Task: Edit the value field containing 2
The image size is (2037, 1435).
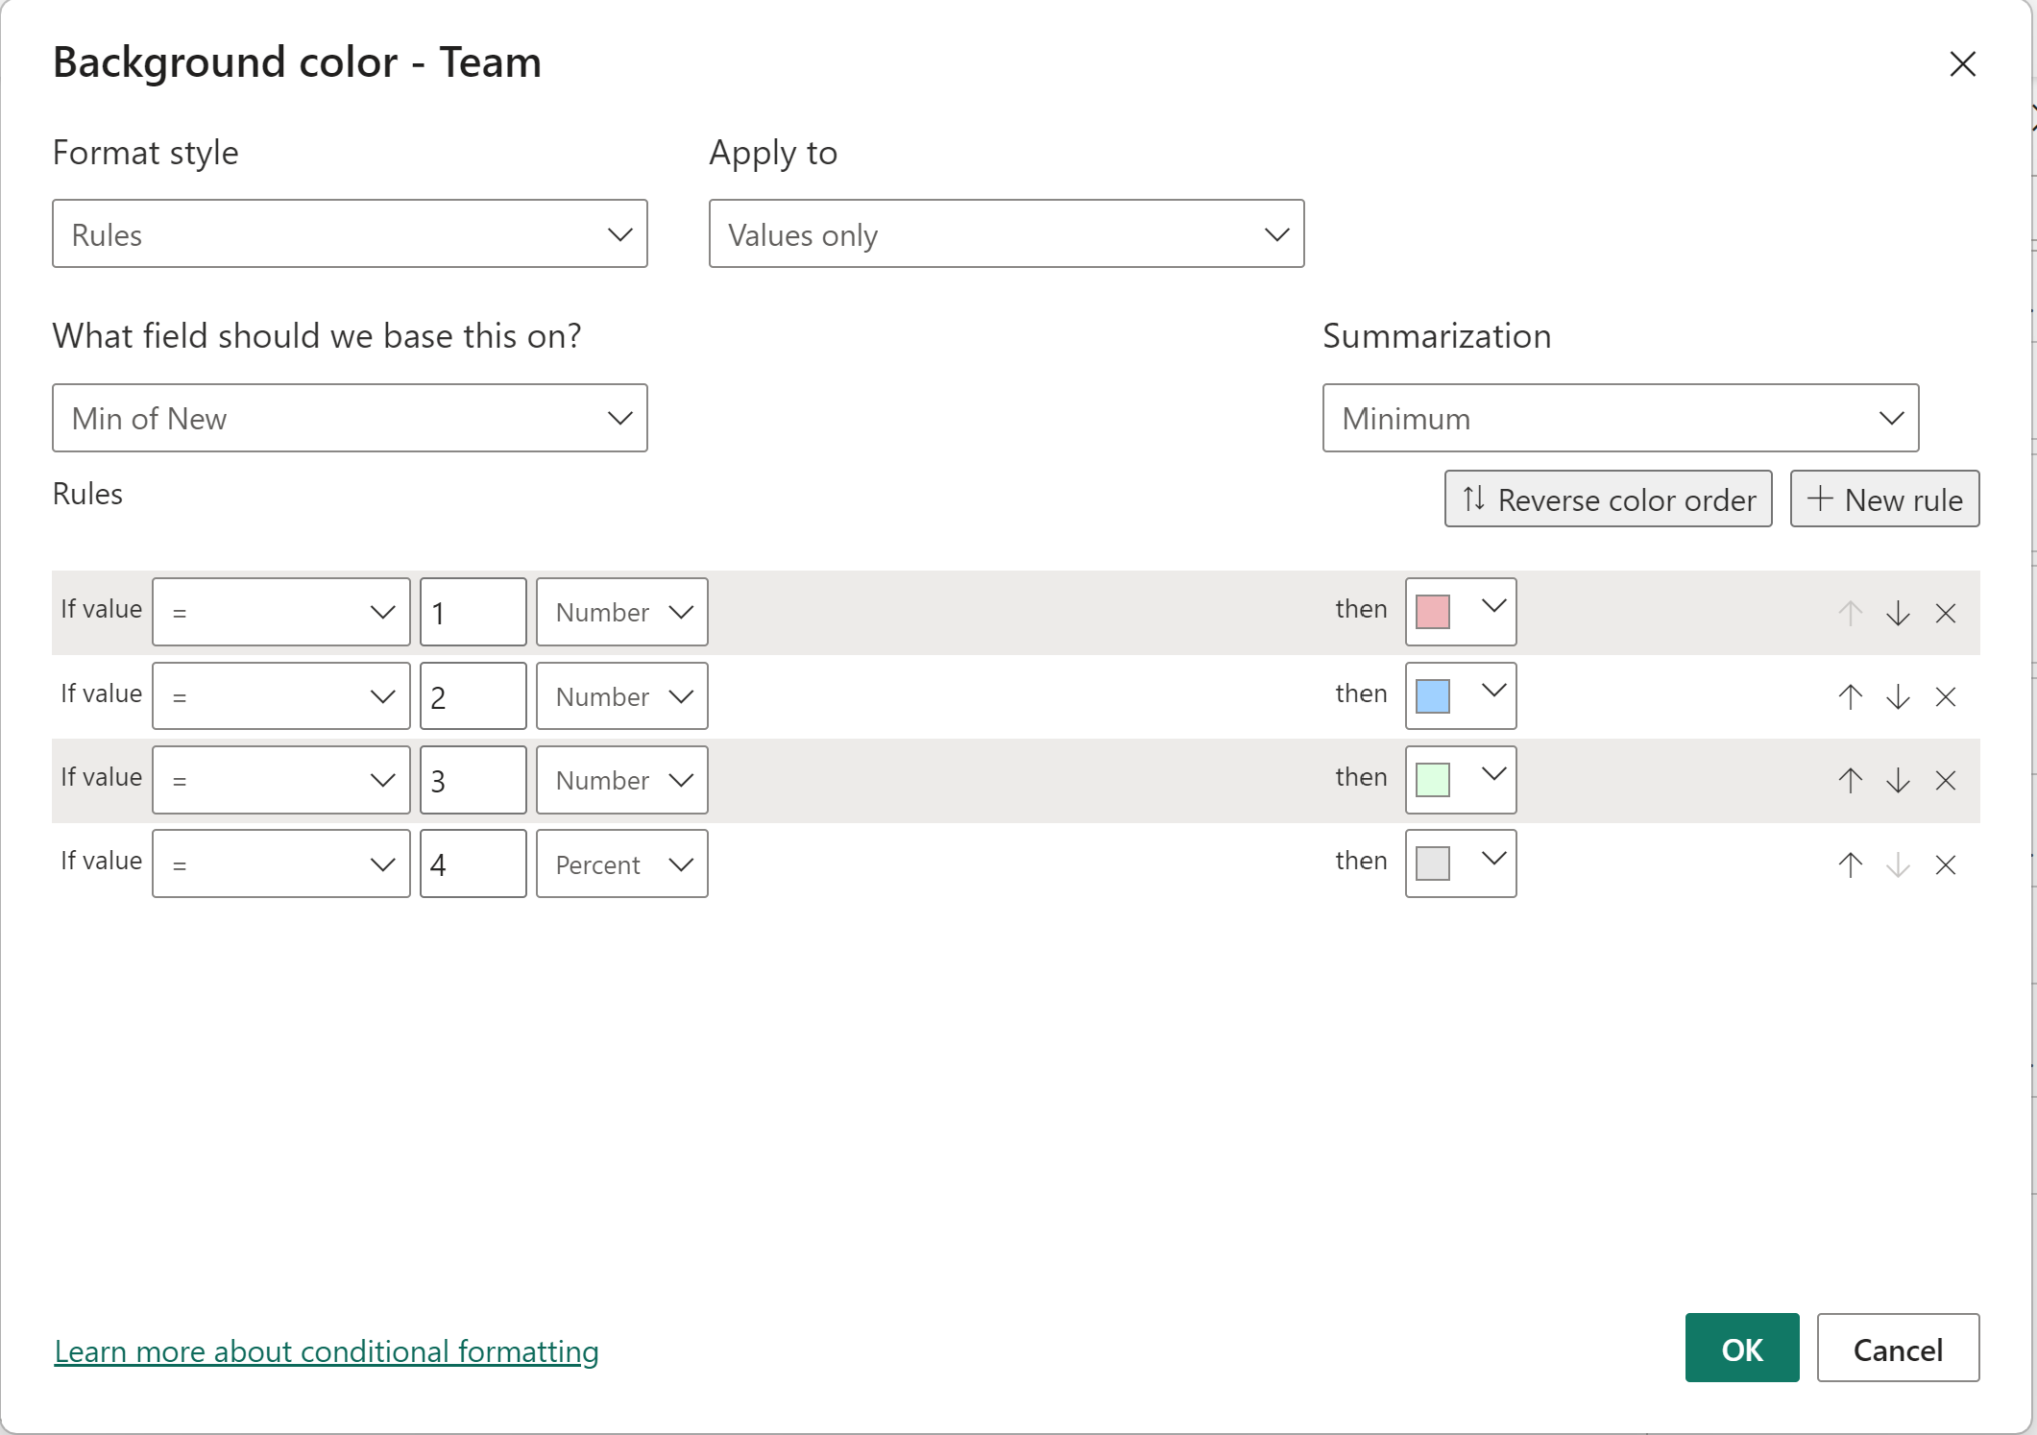Action: point(473,695)
